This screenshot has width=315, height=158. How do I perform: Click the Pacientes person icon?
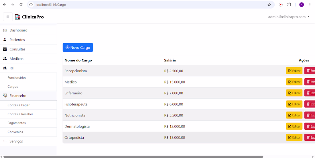(5, 40)
